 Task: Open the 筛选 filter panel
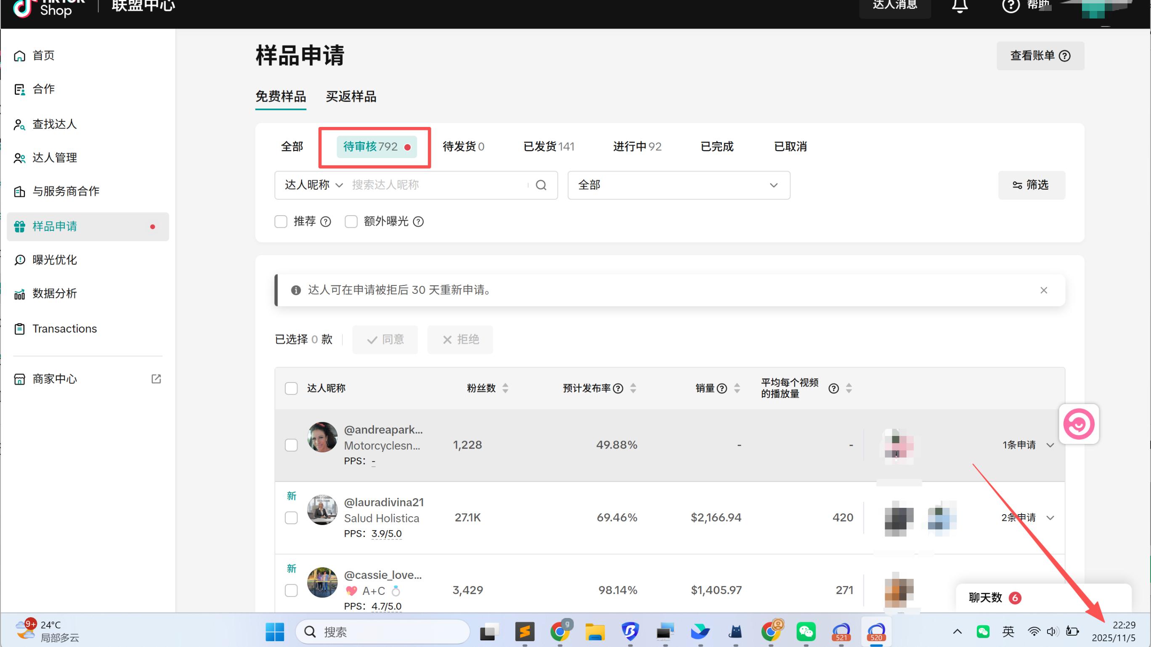pyautogui.click(x=1031, y=185)
